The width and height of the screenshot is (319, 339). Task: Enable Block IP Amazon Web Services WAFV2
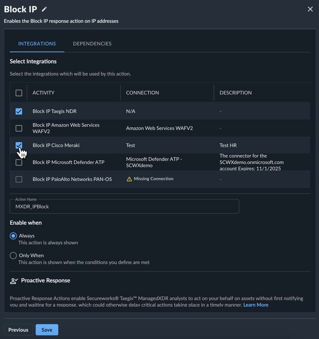click(19, 128)
